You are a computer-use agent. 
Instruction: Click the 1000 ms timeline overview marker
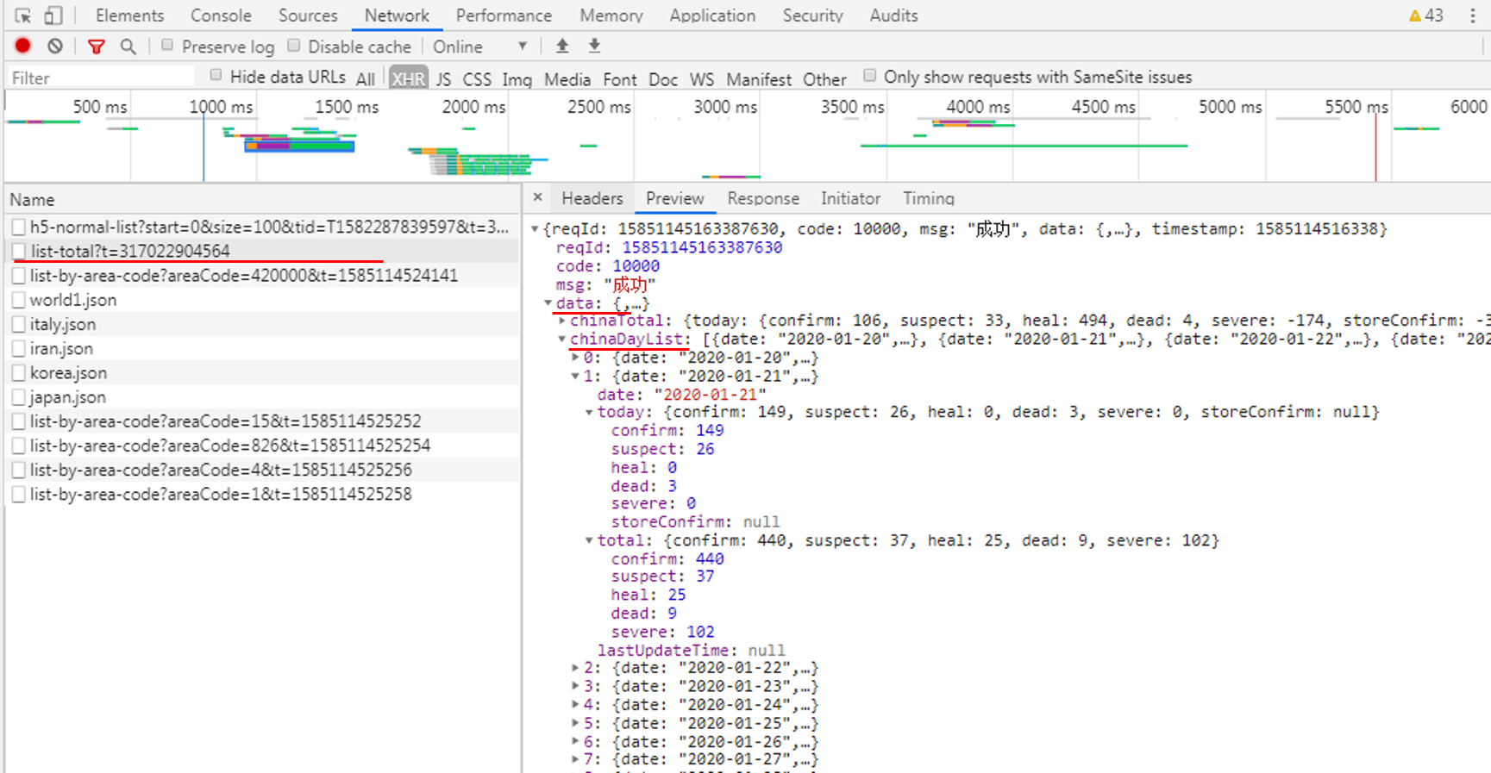221,107
